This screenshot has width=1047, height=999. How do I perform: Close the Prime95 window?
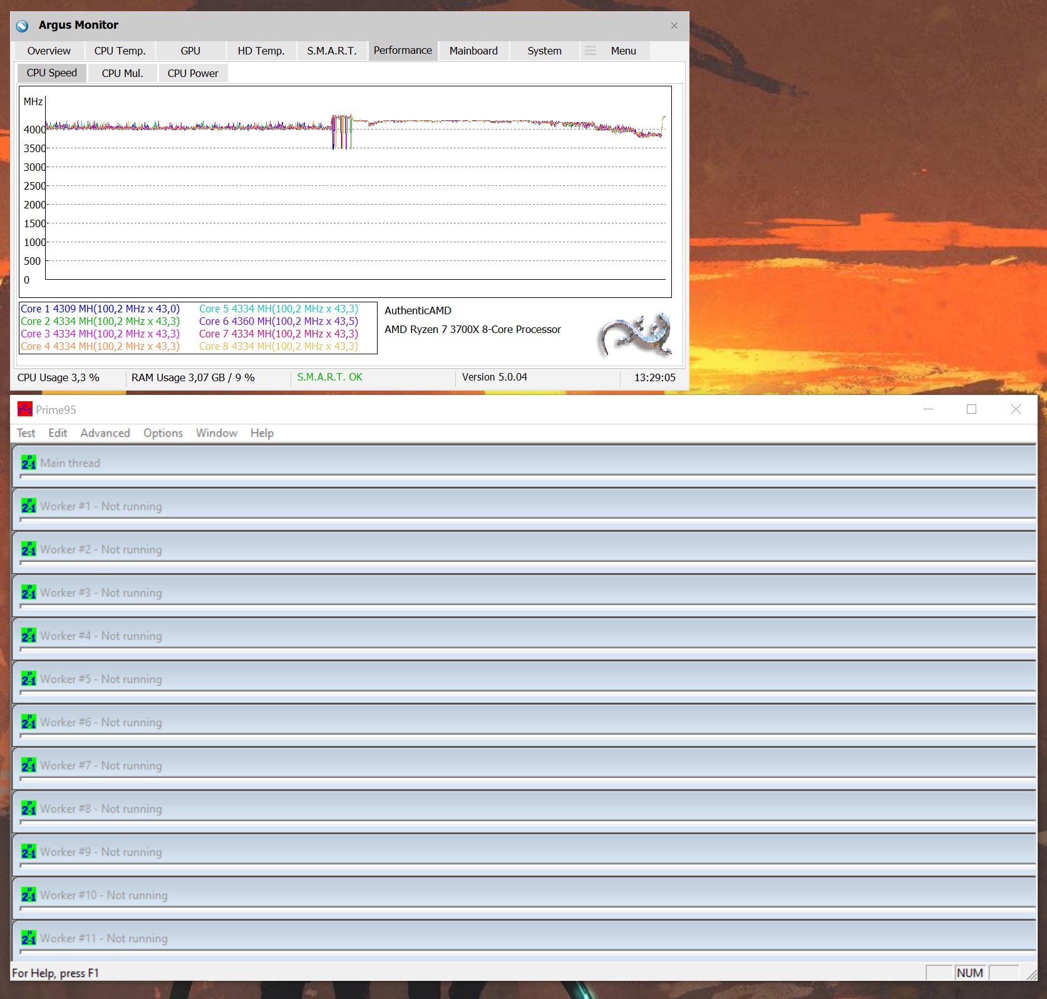coord(1016,409)
